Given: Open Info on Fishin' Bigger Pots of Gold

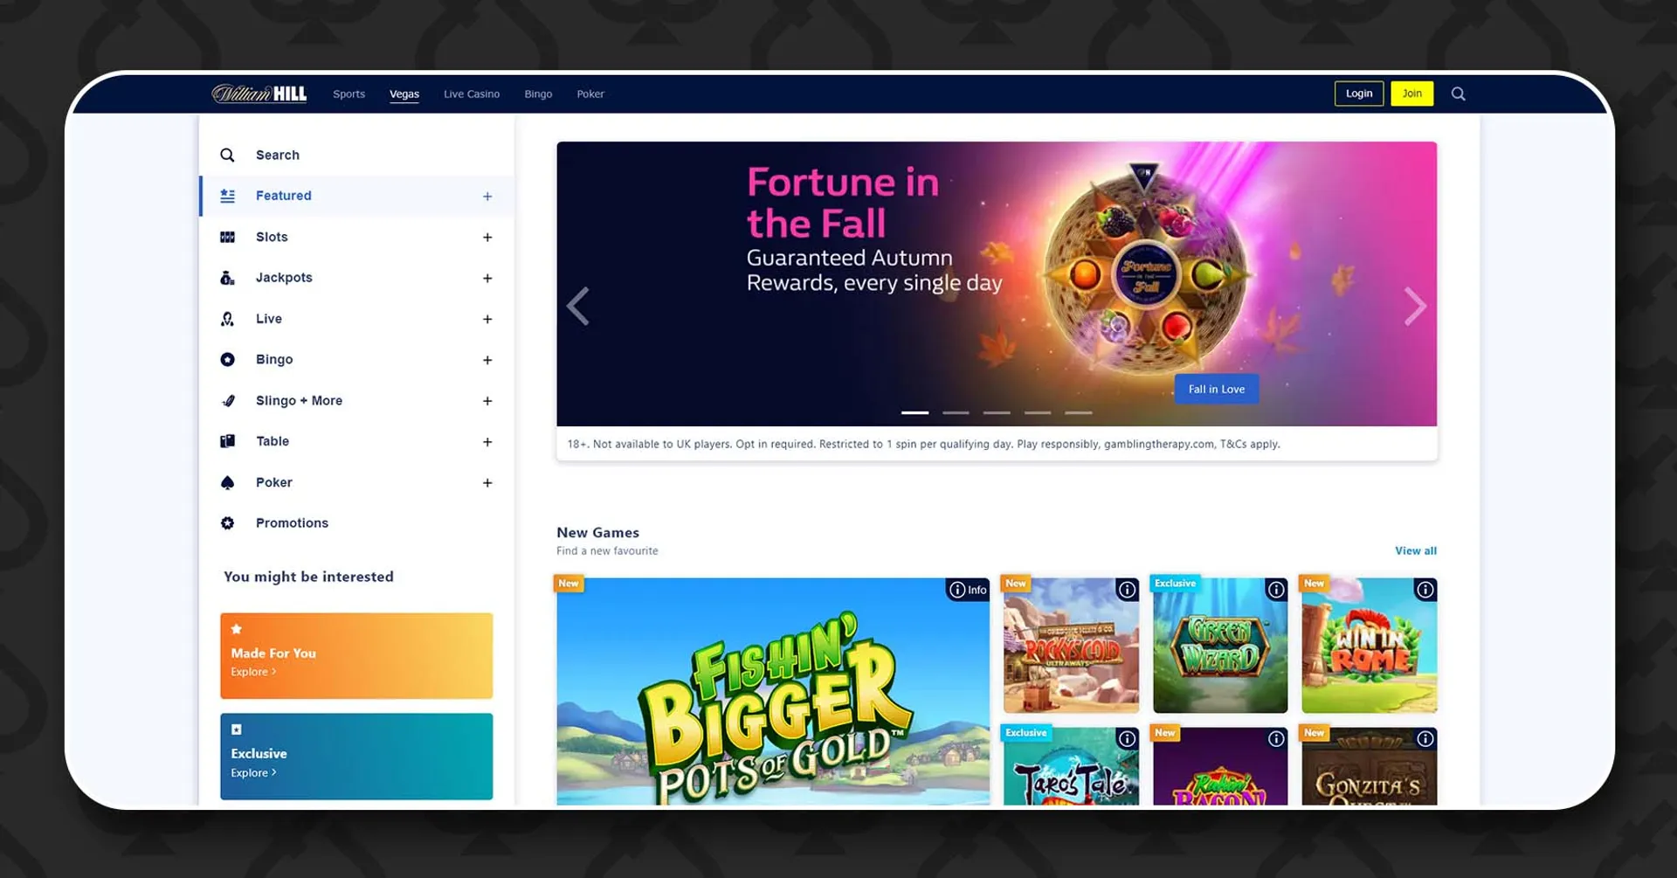Looking at the screenshot, I should coord(968,590).
